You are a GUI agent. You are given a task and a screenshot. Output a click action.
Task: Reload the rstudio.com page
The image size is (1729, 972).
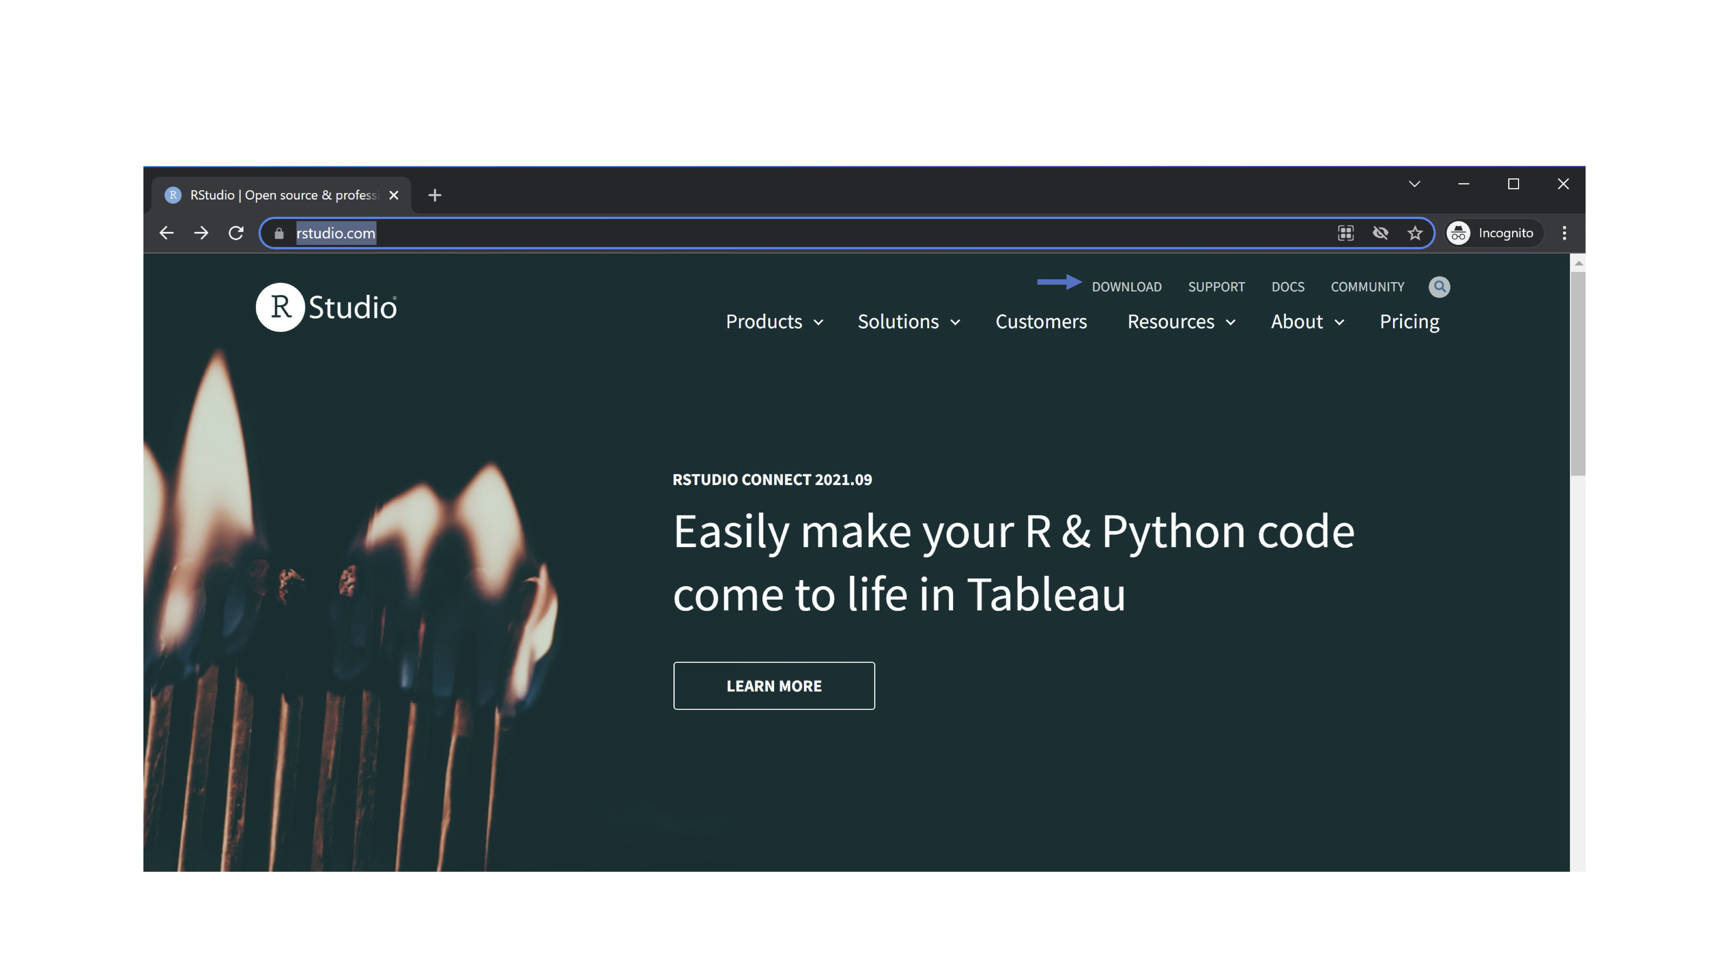tap(236, 233)
